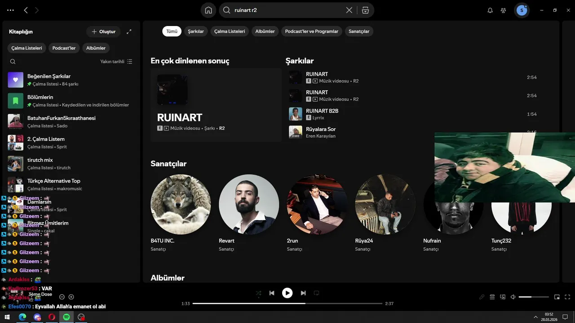Filter library by Albümler
This screenshot has height=323, width=575.
pos(96,48)
